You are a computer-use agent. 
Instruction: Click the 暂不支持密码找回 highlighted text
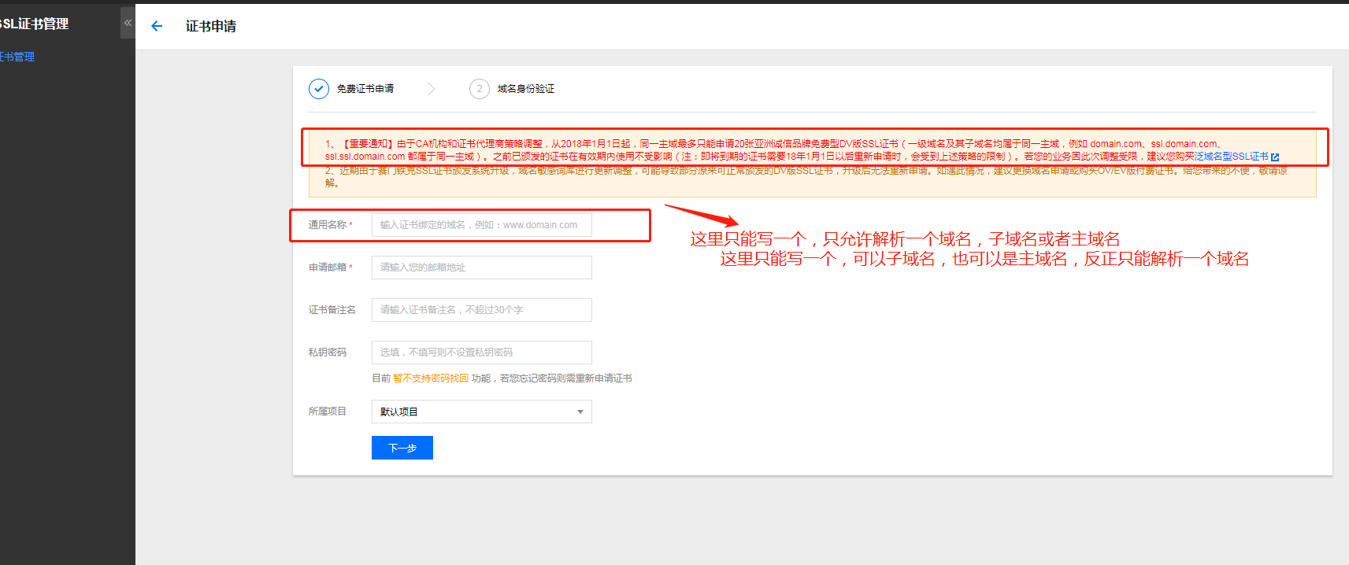pos(431,379)
